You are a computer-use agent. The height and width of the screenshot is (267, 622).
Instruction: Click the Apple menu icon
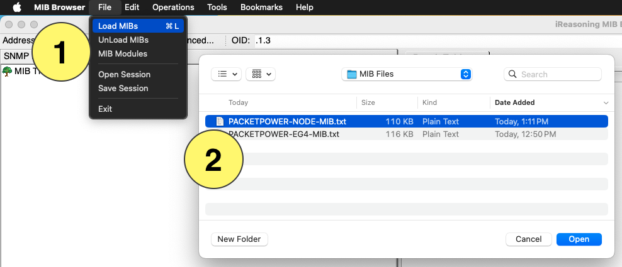[17, 8]
